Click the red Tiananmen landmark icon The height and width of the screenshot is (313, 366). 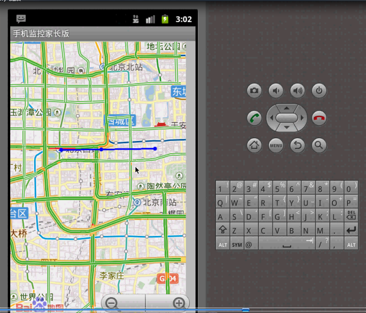pos(161,124)
